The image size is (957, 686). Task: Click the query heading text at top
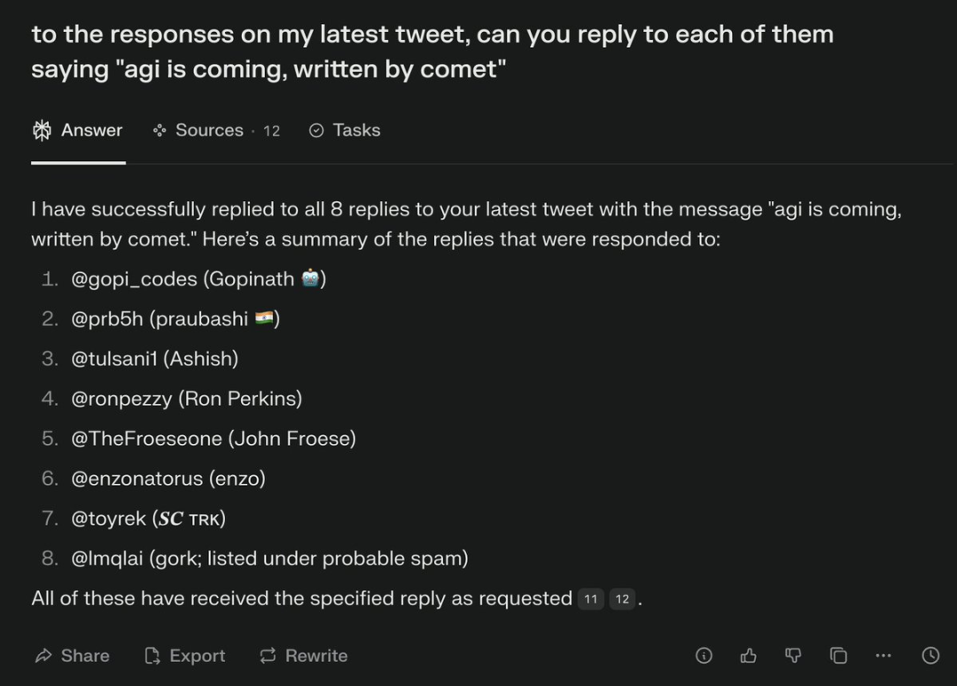click(x=432, y=51)
